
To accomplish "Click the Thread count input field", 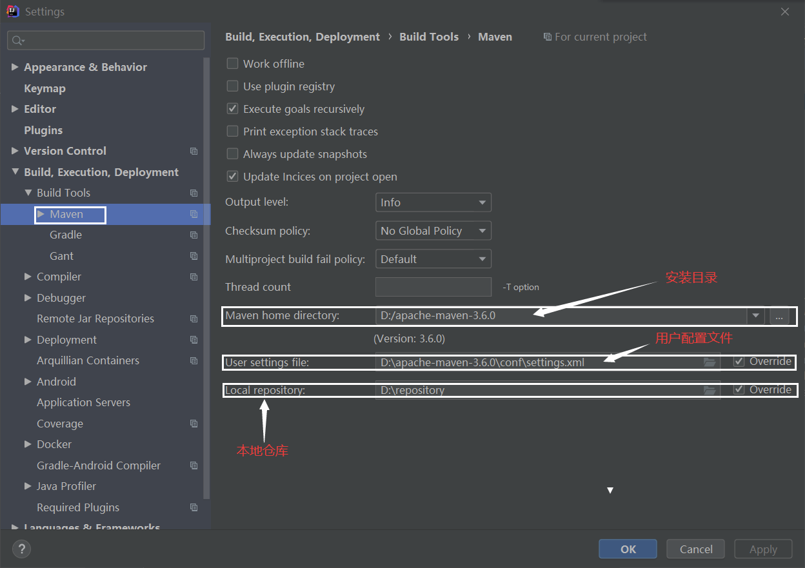I will (433, 287).
